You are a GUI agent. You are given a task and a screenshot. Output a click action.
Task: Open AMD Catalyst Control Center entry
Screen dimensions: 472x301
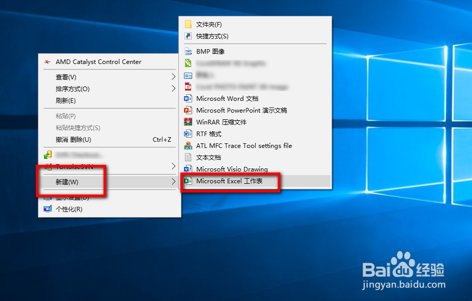click(110, 62)
